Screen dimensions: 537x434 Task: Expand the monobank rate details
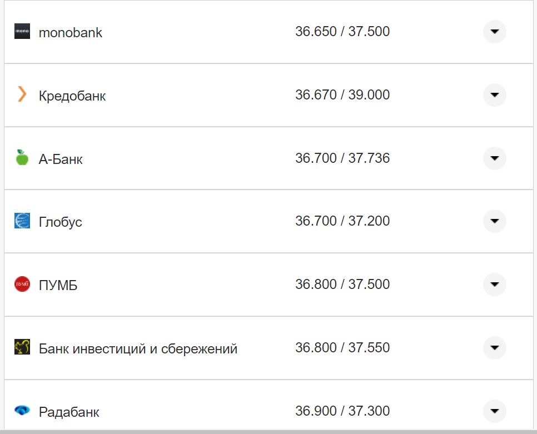(494, 32)
